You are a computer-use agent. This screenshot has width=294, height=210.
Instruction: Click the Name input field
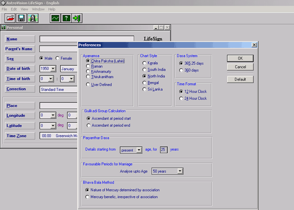(x=87, y=39)
